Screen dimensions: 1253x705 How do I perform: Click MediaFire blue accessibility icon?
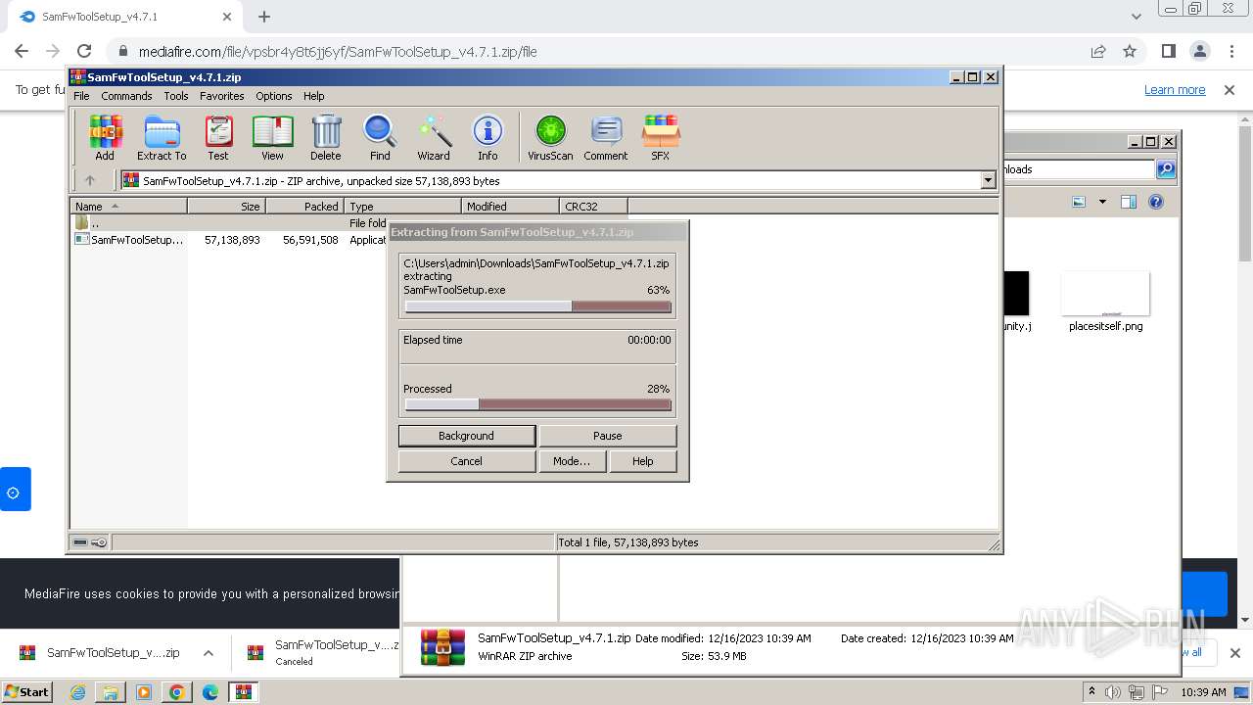tap(15, 489)
